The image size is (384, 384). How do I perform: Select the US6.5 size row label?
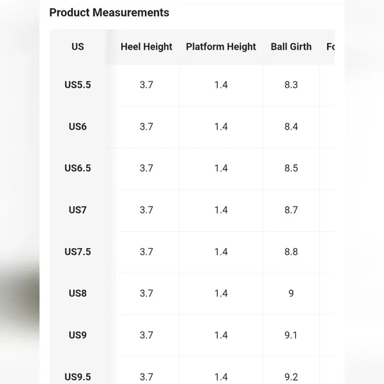[77, 168]
